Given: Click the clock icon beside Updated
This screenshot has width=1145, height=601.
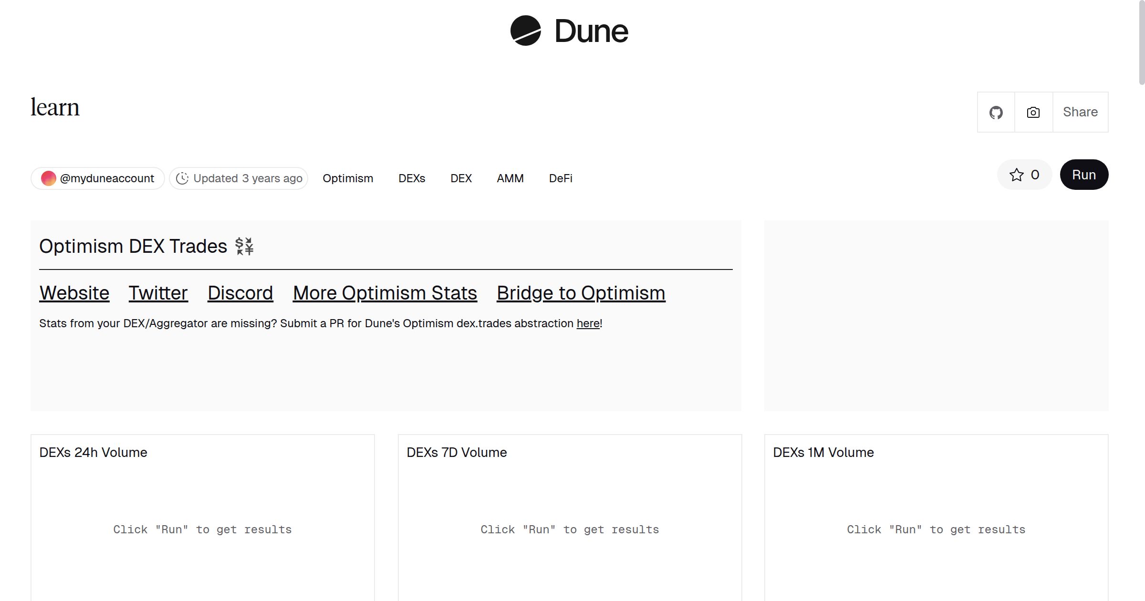Looking at the screenshot, I should [x=182, y=178].
